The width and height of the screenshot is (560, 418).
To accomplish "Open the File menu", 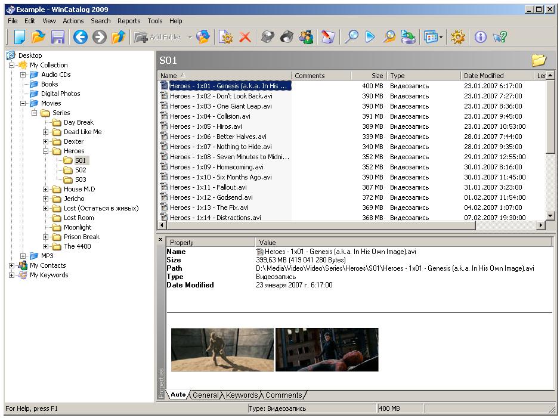I will [x=13, y=21].
